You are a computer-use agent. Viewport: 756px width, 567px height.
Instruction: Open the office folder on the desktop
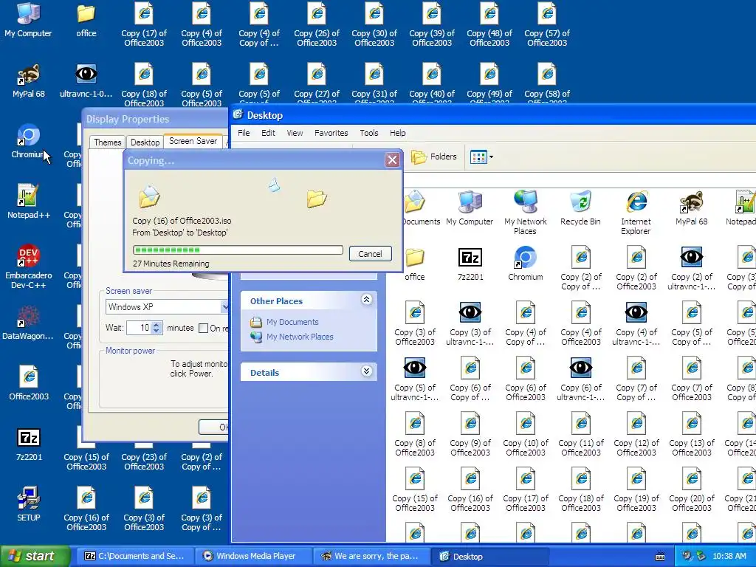click(86, 20)
